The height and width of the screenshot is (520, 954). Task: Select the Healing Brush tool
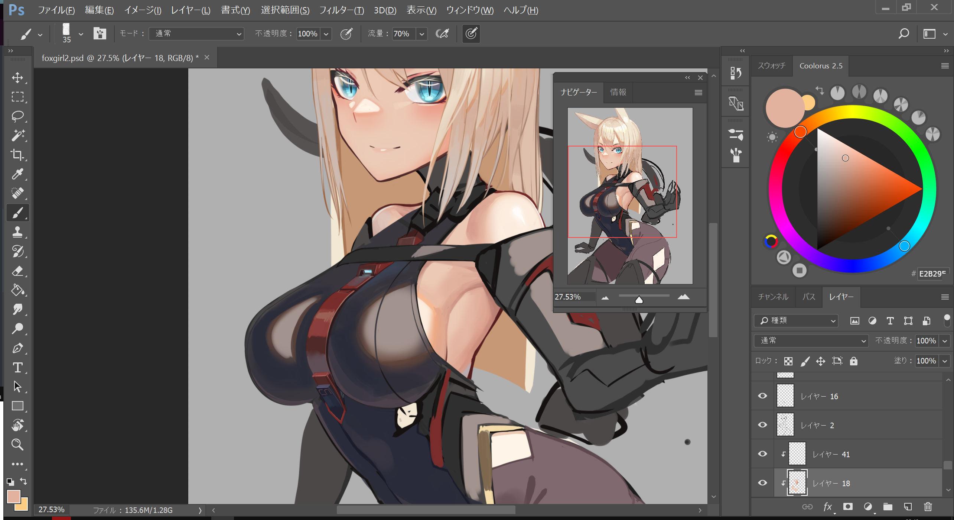17,194
